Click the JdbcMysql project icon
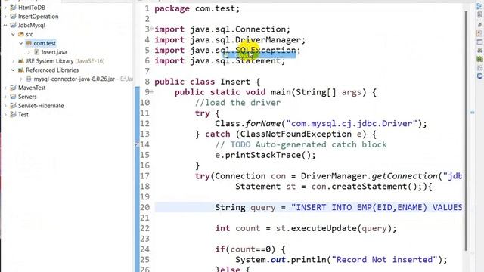The image size is (484, 272). 13,25
